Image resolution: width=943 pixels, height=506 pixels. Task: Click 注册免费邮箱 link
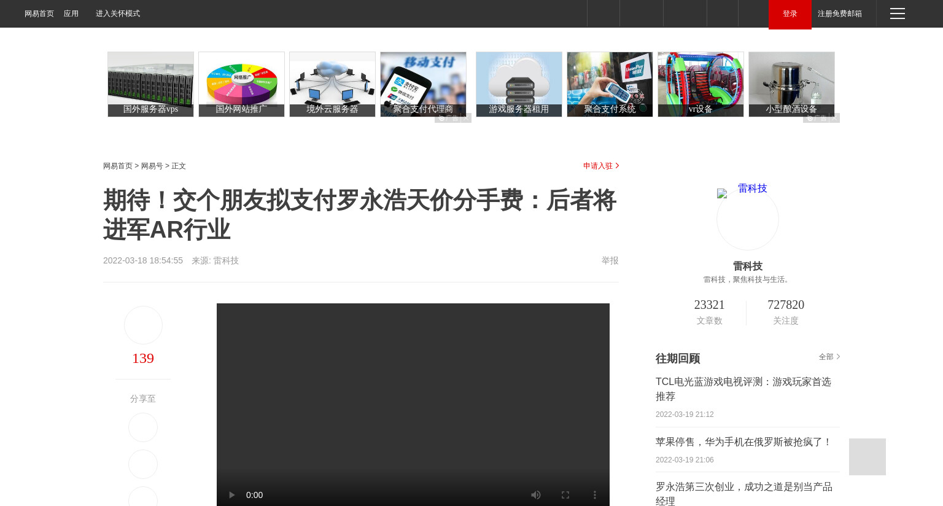[840, 14]
